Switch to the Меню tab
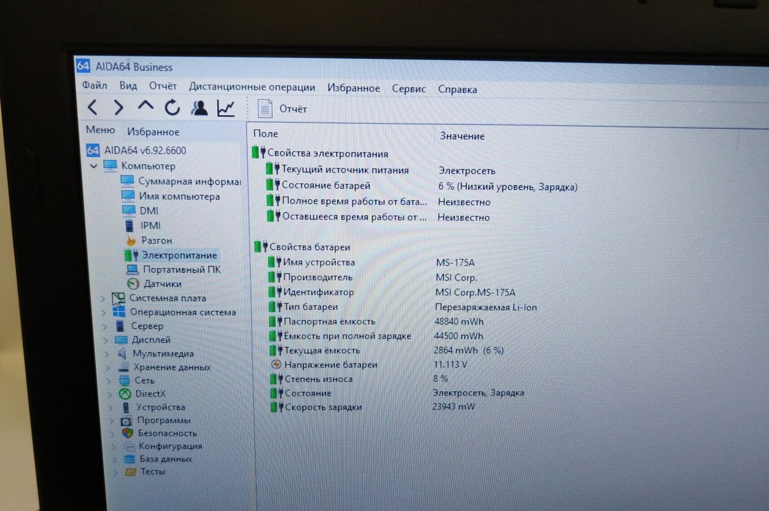The height and width of the screenshot is (511, 769). tap(100, 130)
